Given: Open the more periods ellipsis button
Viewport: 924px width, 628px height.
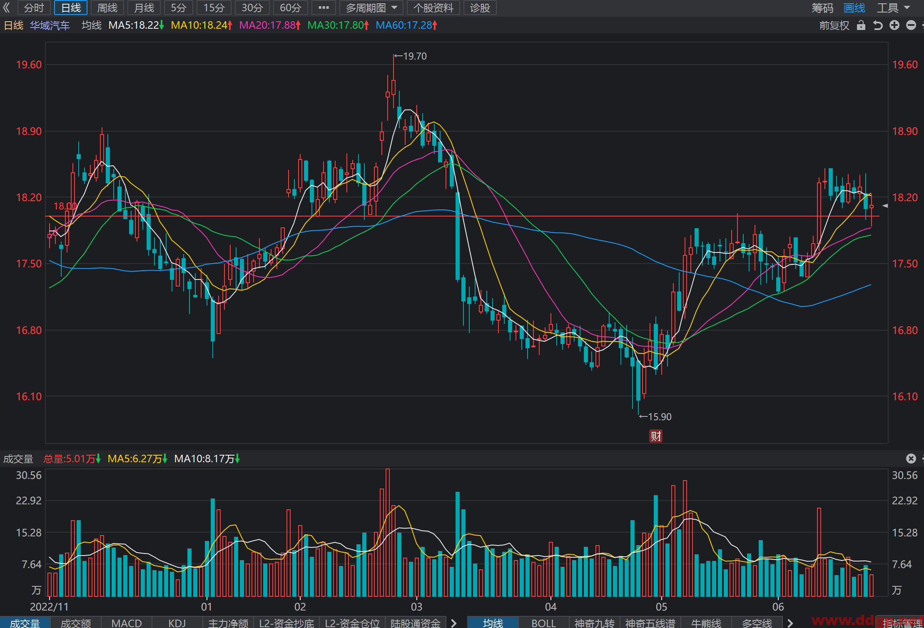Looking at the screenshot, I should pyautogui.click(x=324, y=7).
